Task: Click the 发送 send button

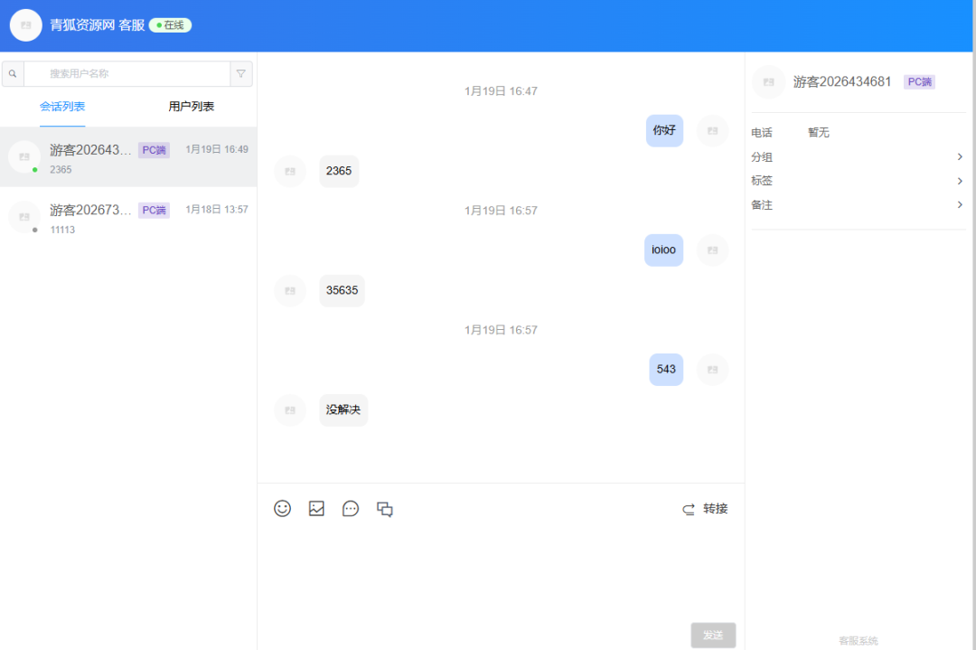Action: point(713,635)
